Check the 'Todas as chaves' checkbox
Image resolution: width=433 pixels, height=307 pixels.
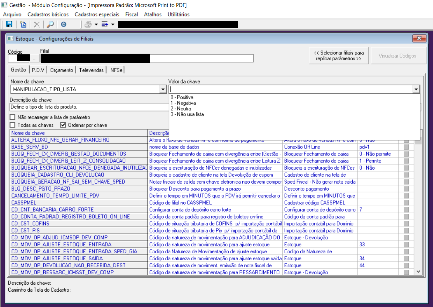pos(13,125)
